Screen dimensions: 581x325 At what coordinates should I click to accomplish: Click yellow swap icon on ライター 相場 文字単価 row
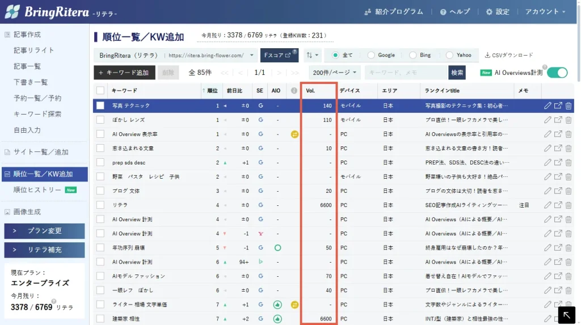[294, 305]
